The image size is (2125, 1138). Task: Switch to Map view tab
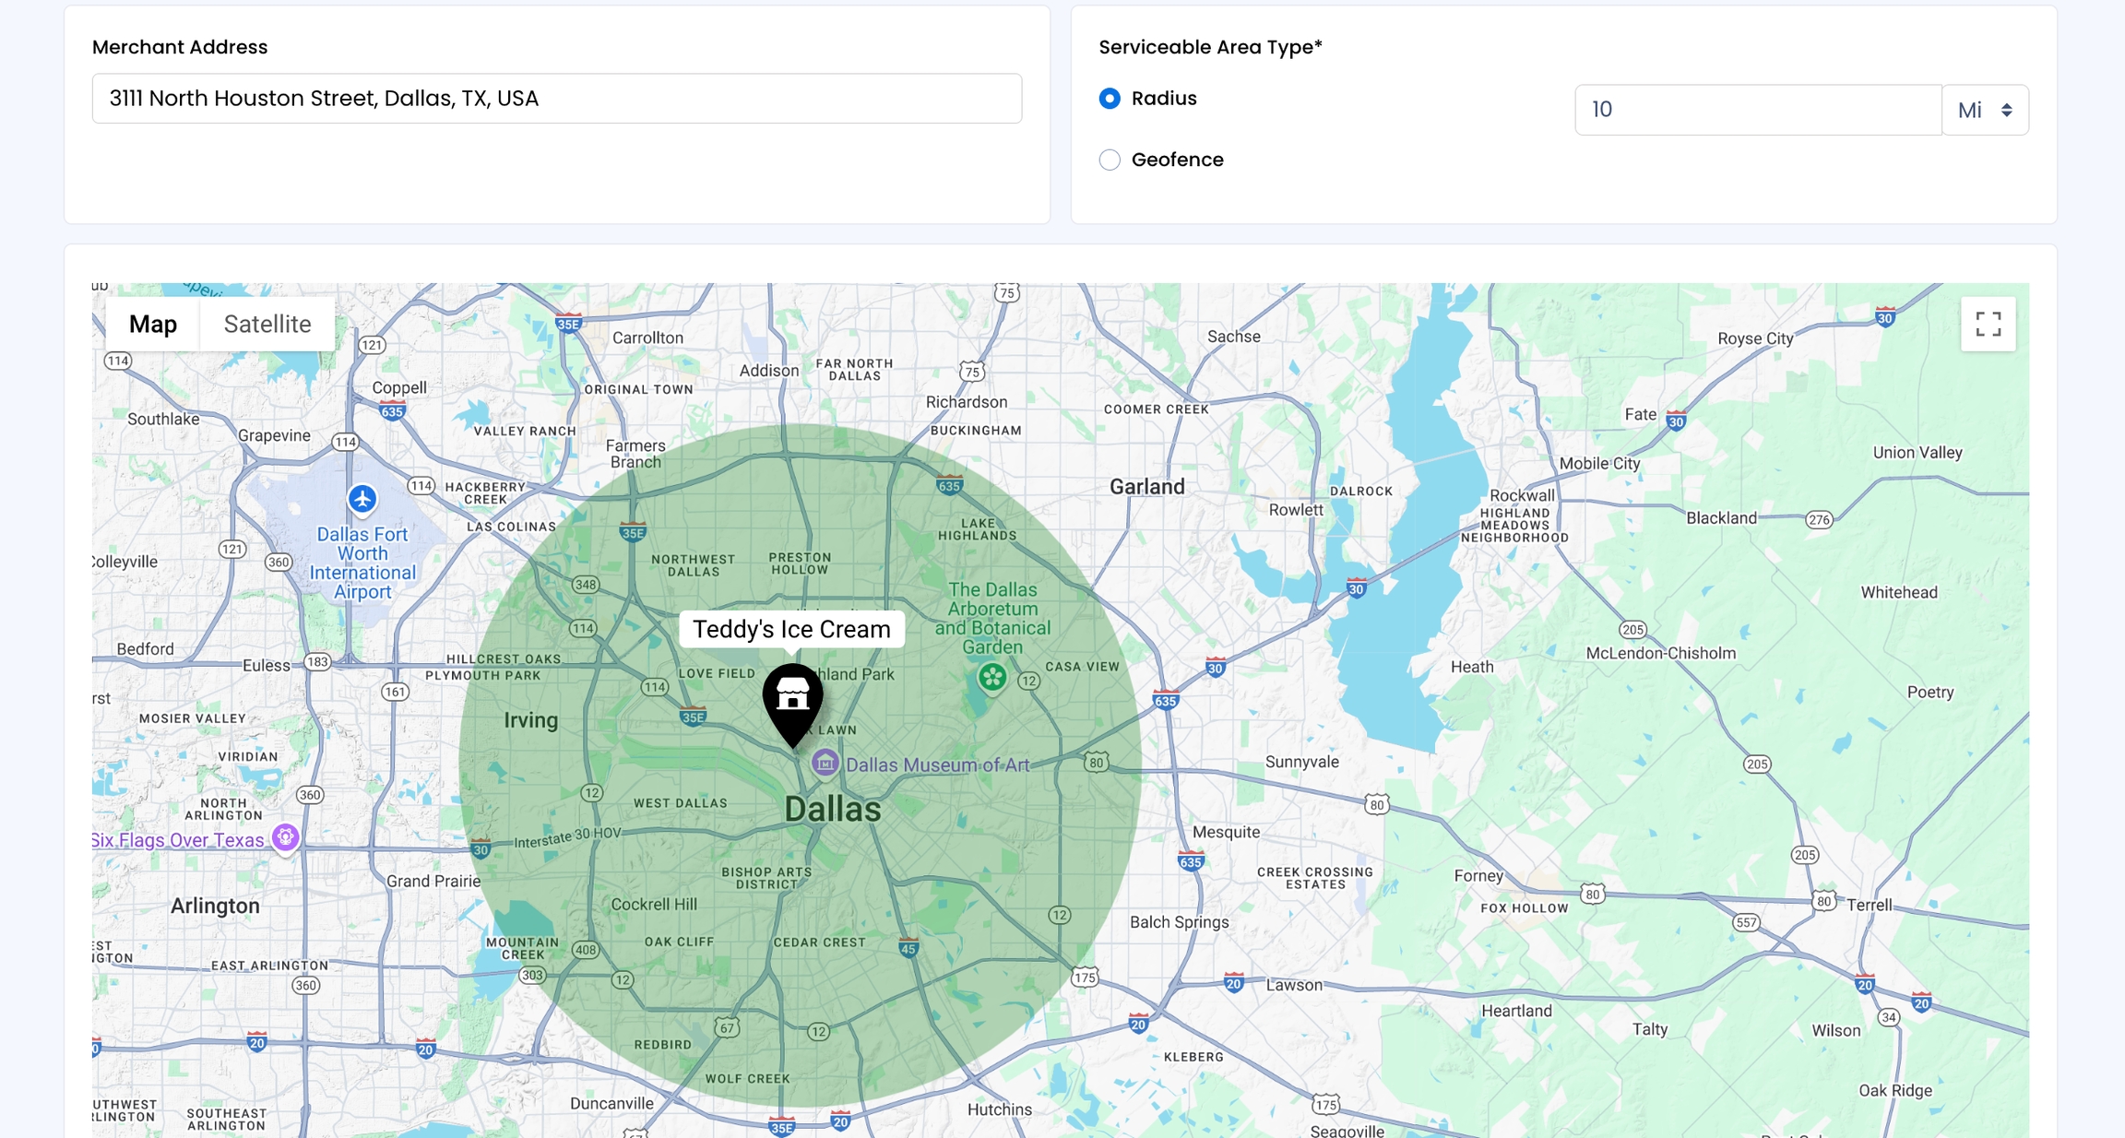click(153, 324)
